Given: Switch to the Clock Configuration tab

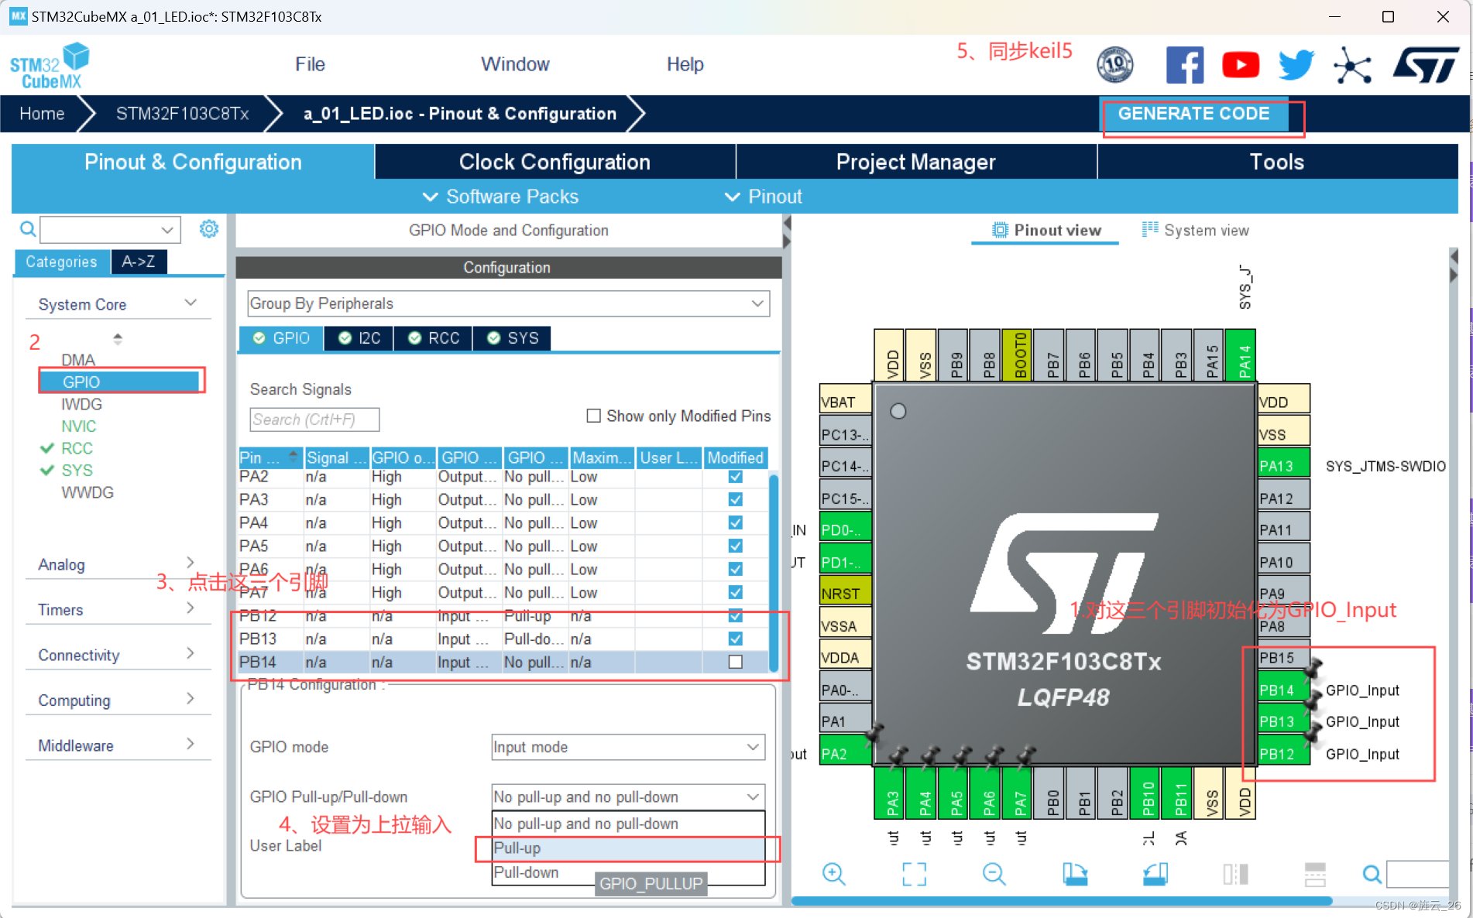Looking at the screenshot, I should point(555,162).
